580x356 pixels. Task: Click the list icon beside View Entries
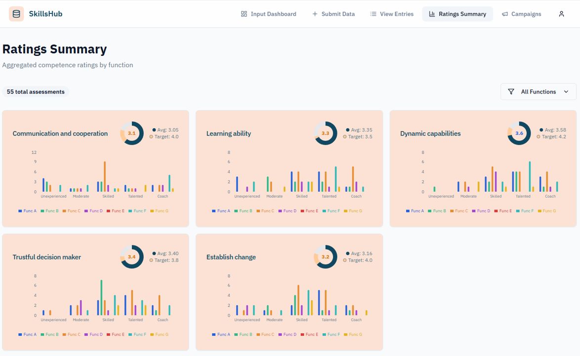(373, 14)
